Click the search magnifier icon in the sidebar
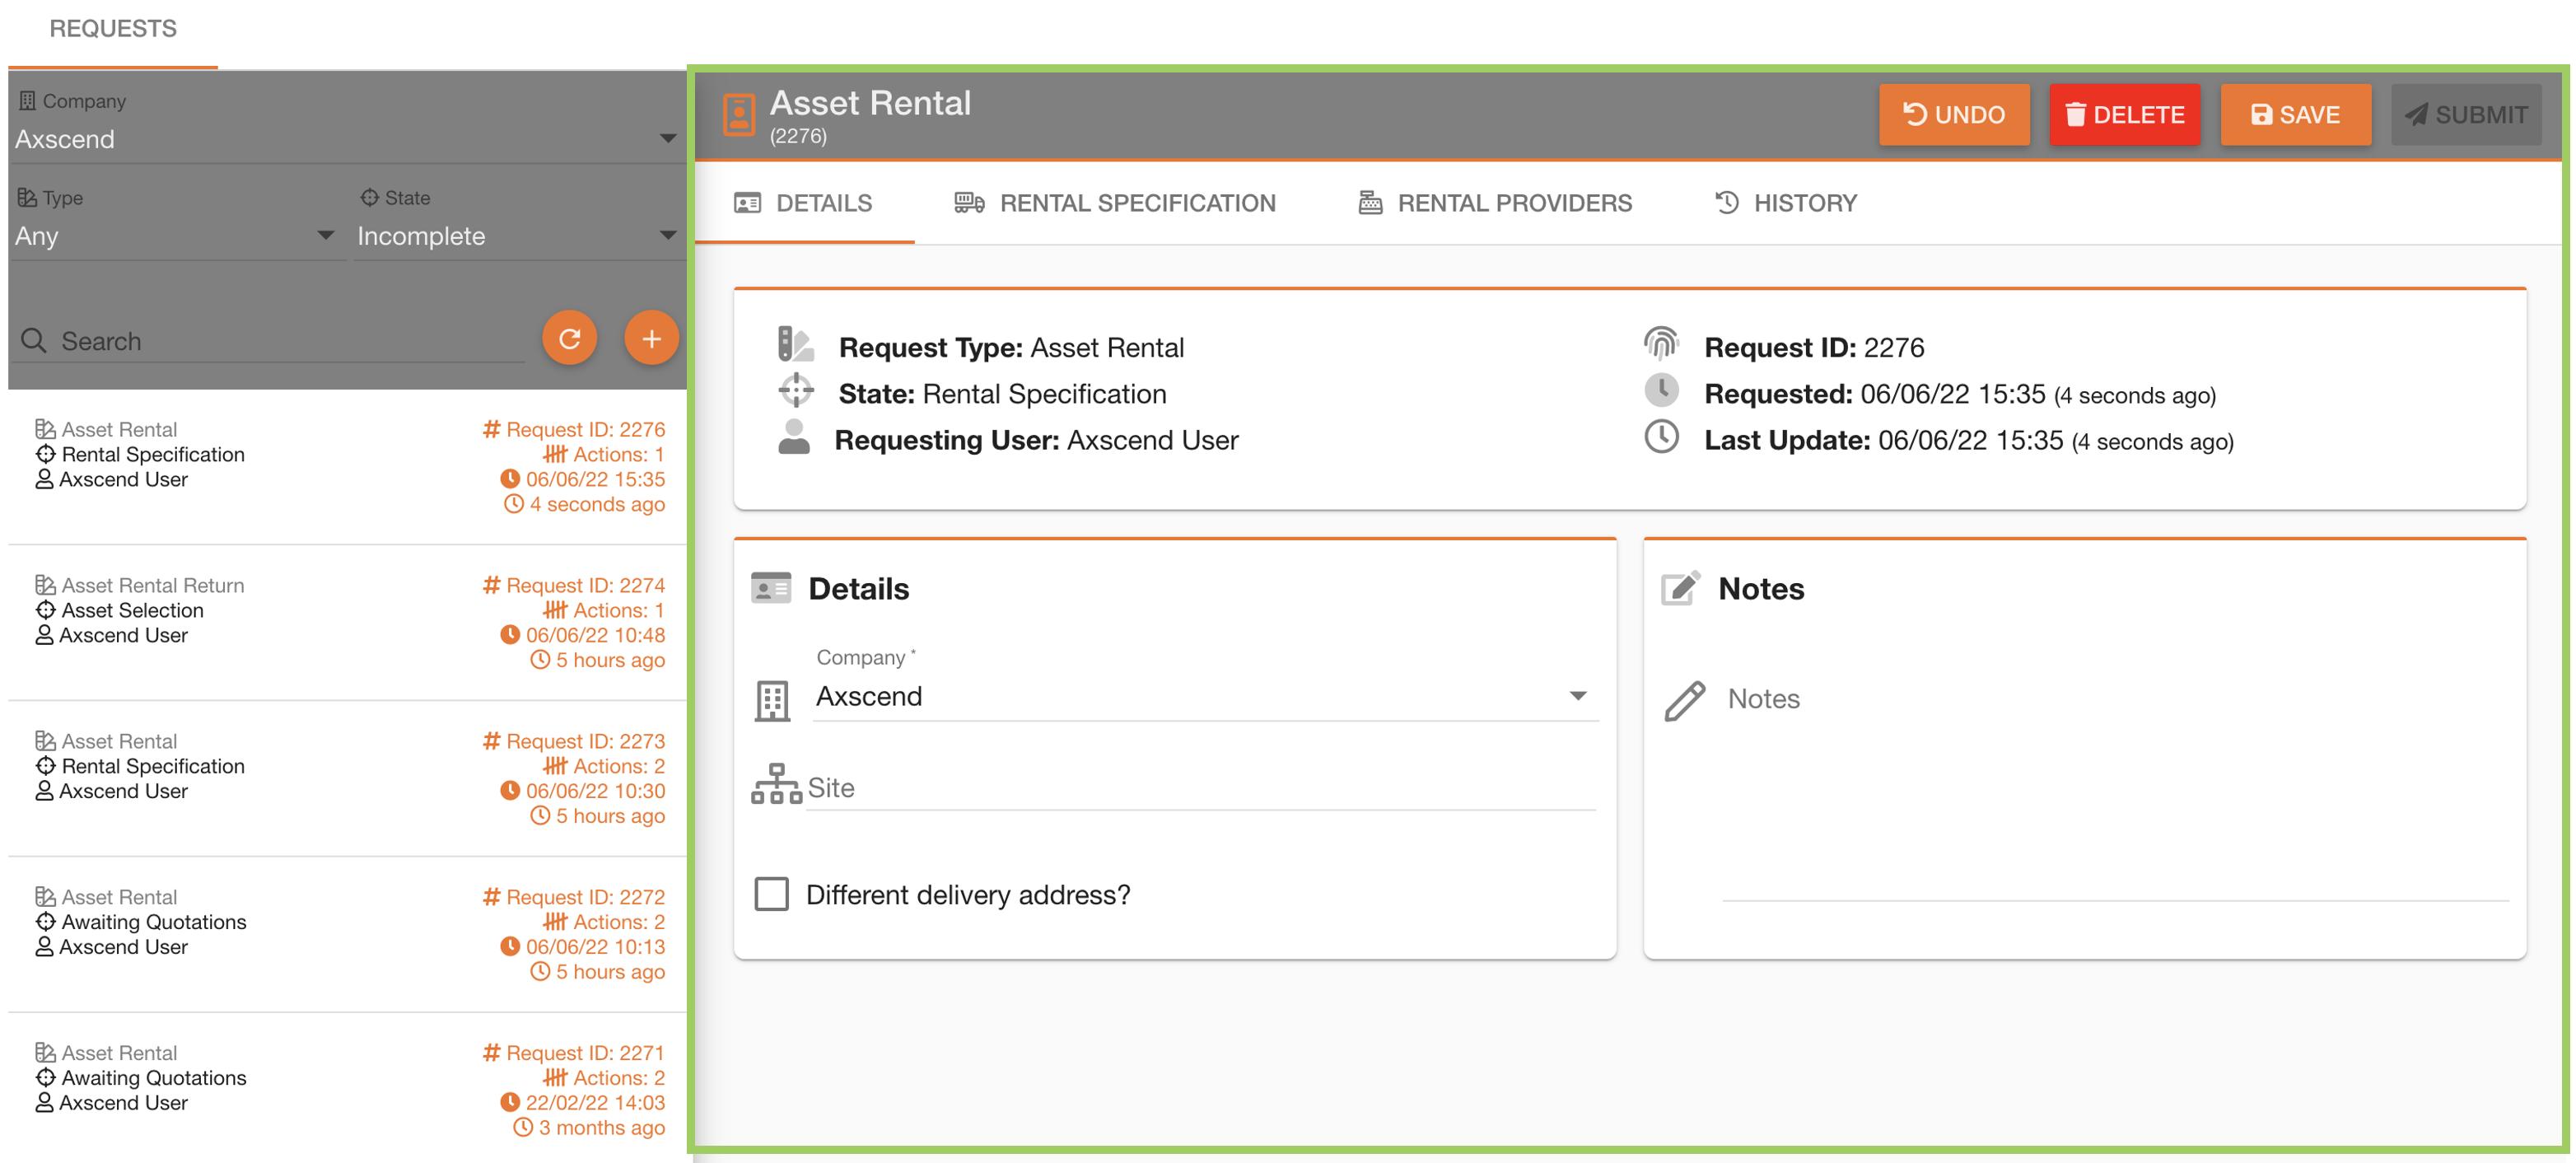Viewport: 2576px width, 1163px height. point(34,340)
